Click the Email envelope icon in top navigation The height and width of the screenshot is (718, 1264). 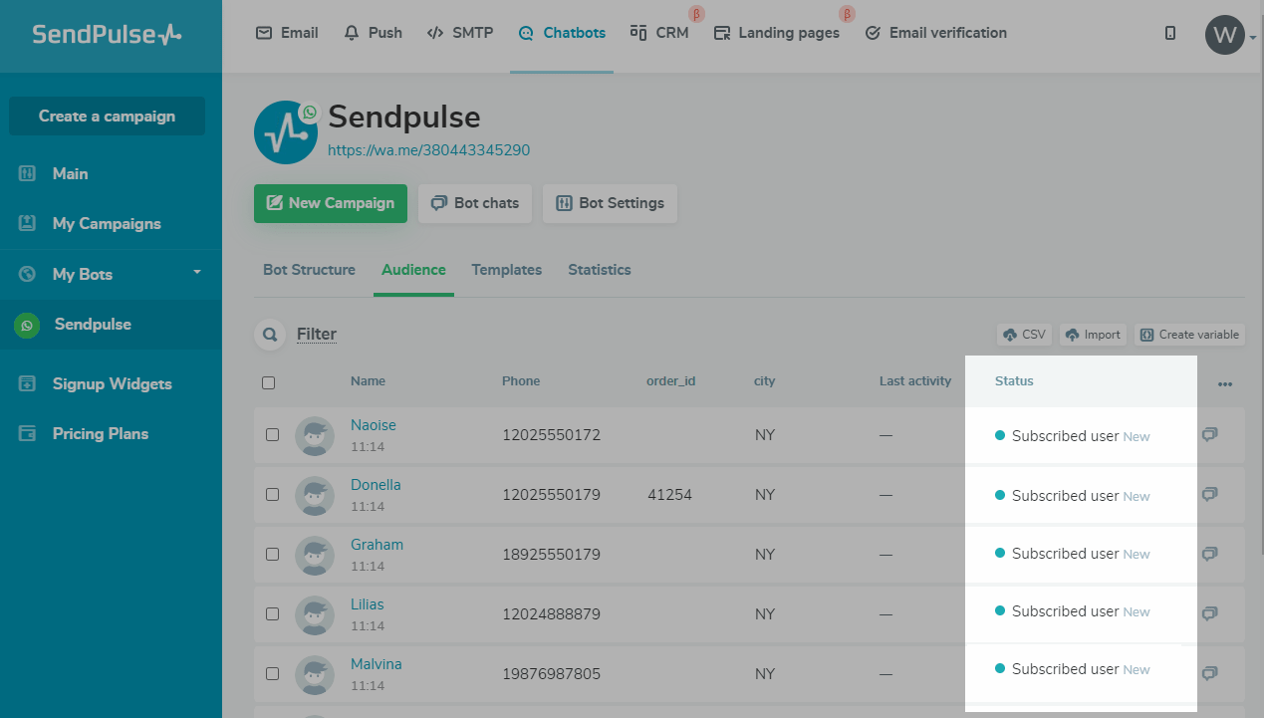point(264,33)
